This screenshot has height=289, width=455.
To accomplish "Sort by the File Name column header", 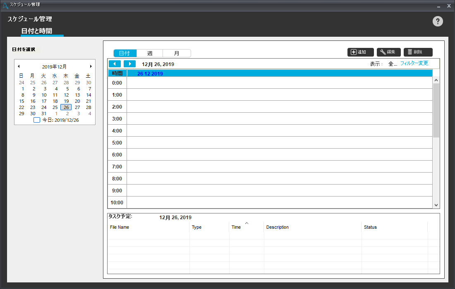I will 148,227.
